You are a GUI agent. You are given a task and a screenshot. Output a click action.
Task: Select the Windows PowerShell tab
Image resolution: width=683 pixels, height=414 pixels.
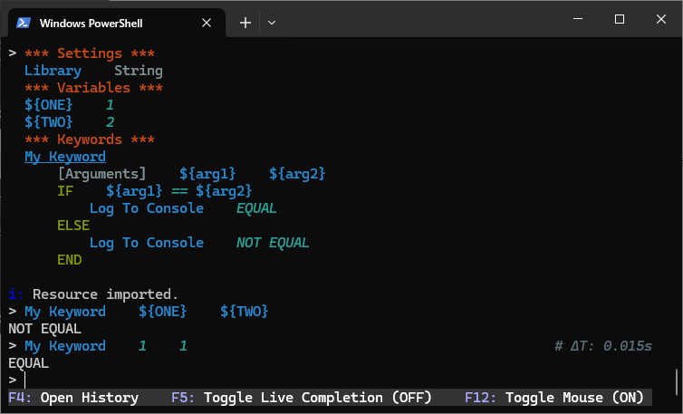[x=117, y=23]
